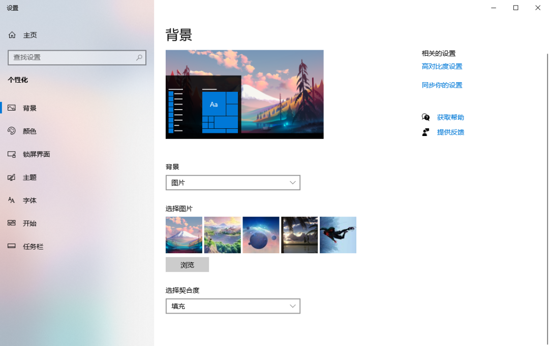Image resolution: width=549 pixels, height=346 pixels.
Task: Select the 主题 paintbrush icon
Action: (x=11, y=177)
